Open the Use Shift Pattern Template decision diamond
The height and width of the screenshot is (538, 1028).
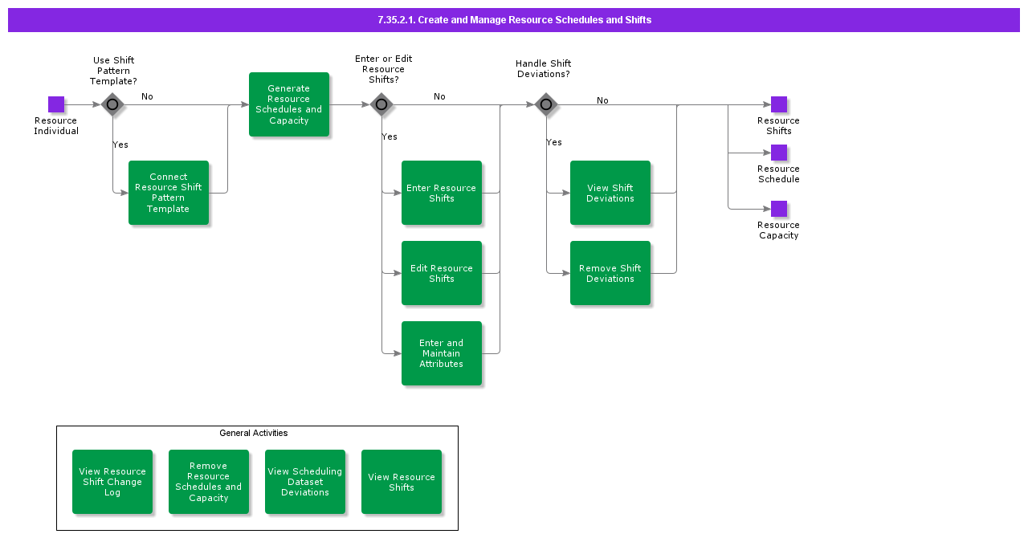pyautogui.click(x=112, y=104)
